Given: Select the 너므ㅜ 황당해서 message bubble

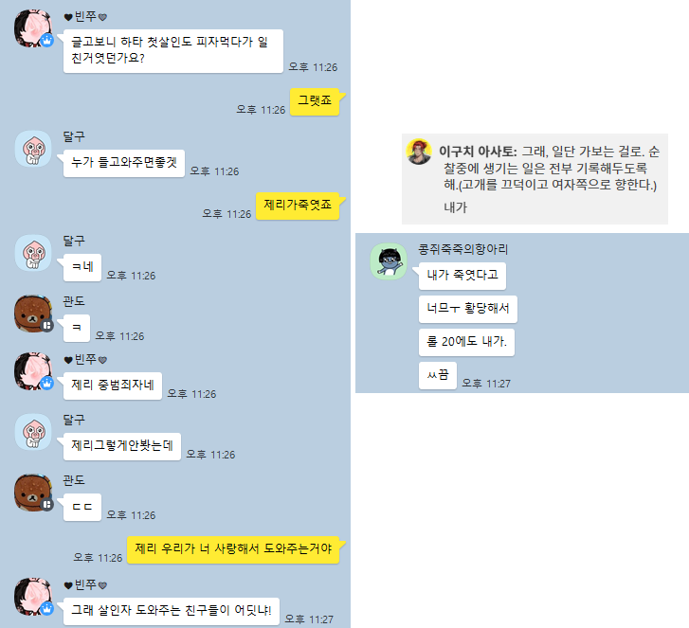Looking at the screenshot, I should point(468,309).
